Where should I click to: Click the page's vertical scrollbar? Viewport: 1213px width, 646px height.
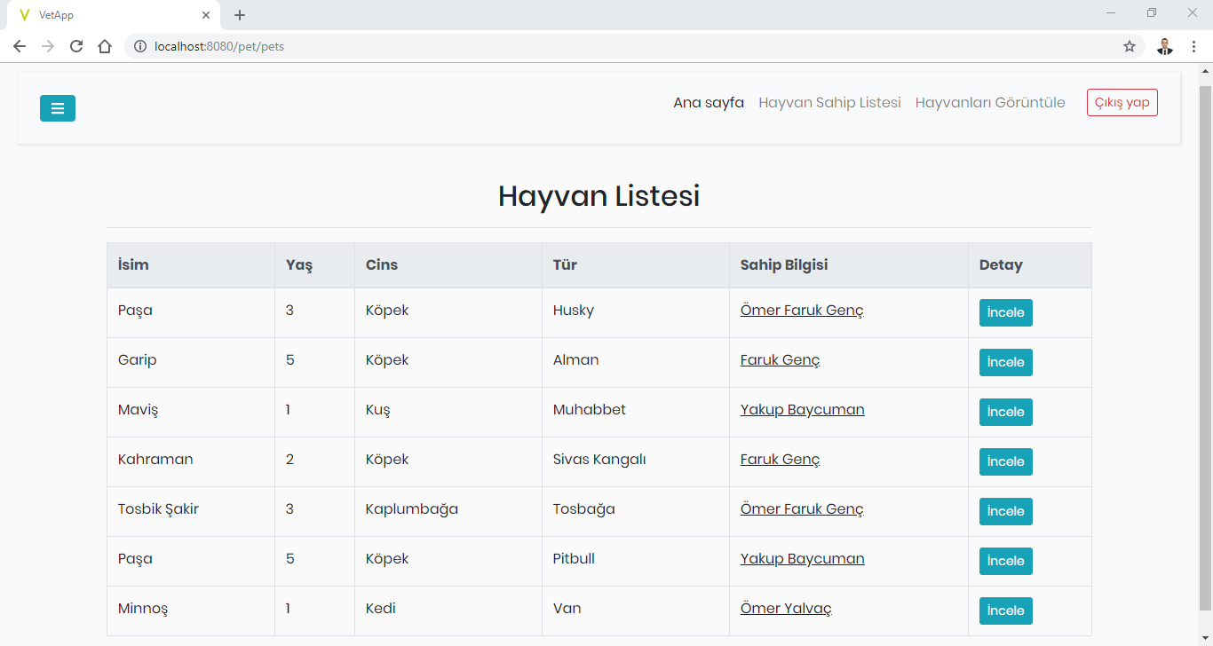1205,346
